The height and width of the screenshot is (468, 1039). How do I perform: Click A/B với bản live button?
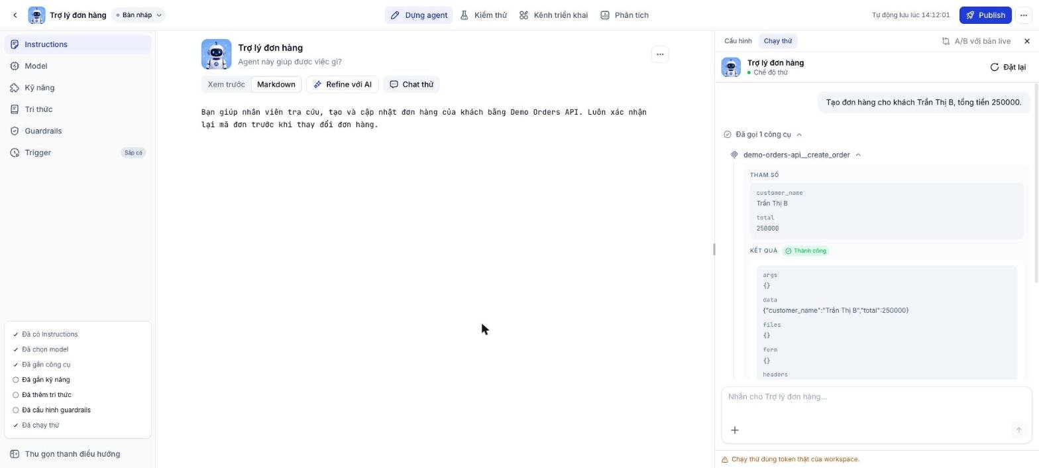(x=976, y=41)
